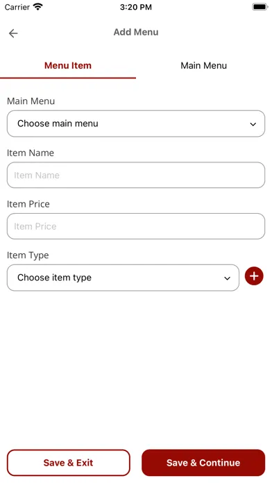The height and width of the screenshot is (483, 272).
Task: Click the Save & Continue button
Action: click(203, 463)
